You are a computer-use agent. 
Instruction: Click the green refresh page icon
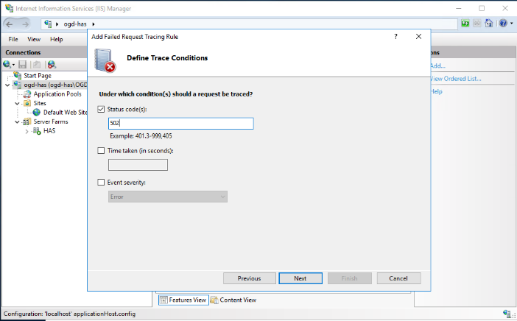(x=465, y=24)
